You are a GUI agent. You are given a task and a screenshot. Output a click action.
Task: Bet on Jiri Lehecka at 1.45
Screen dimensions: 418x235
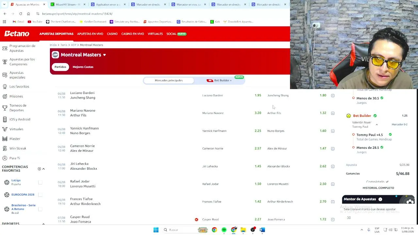pyautogui.click(x=258, y=166)
